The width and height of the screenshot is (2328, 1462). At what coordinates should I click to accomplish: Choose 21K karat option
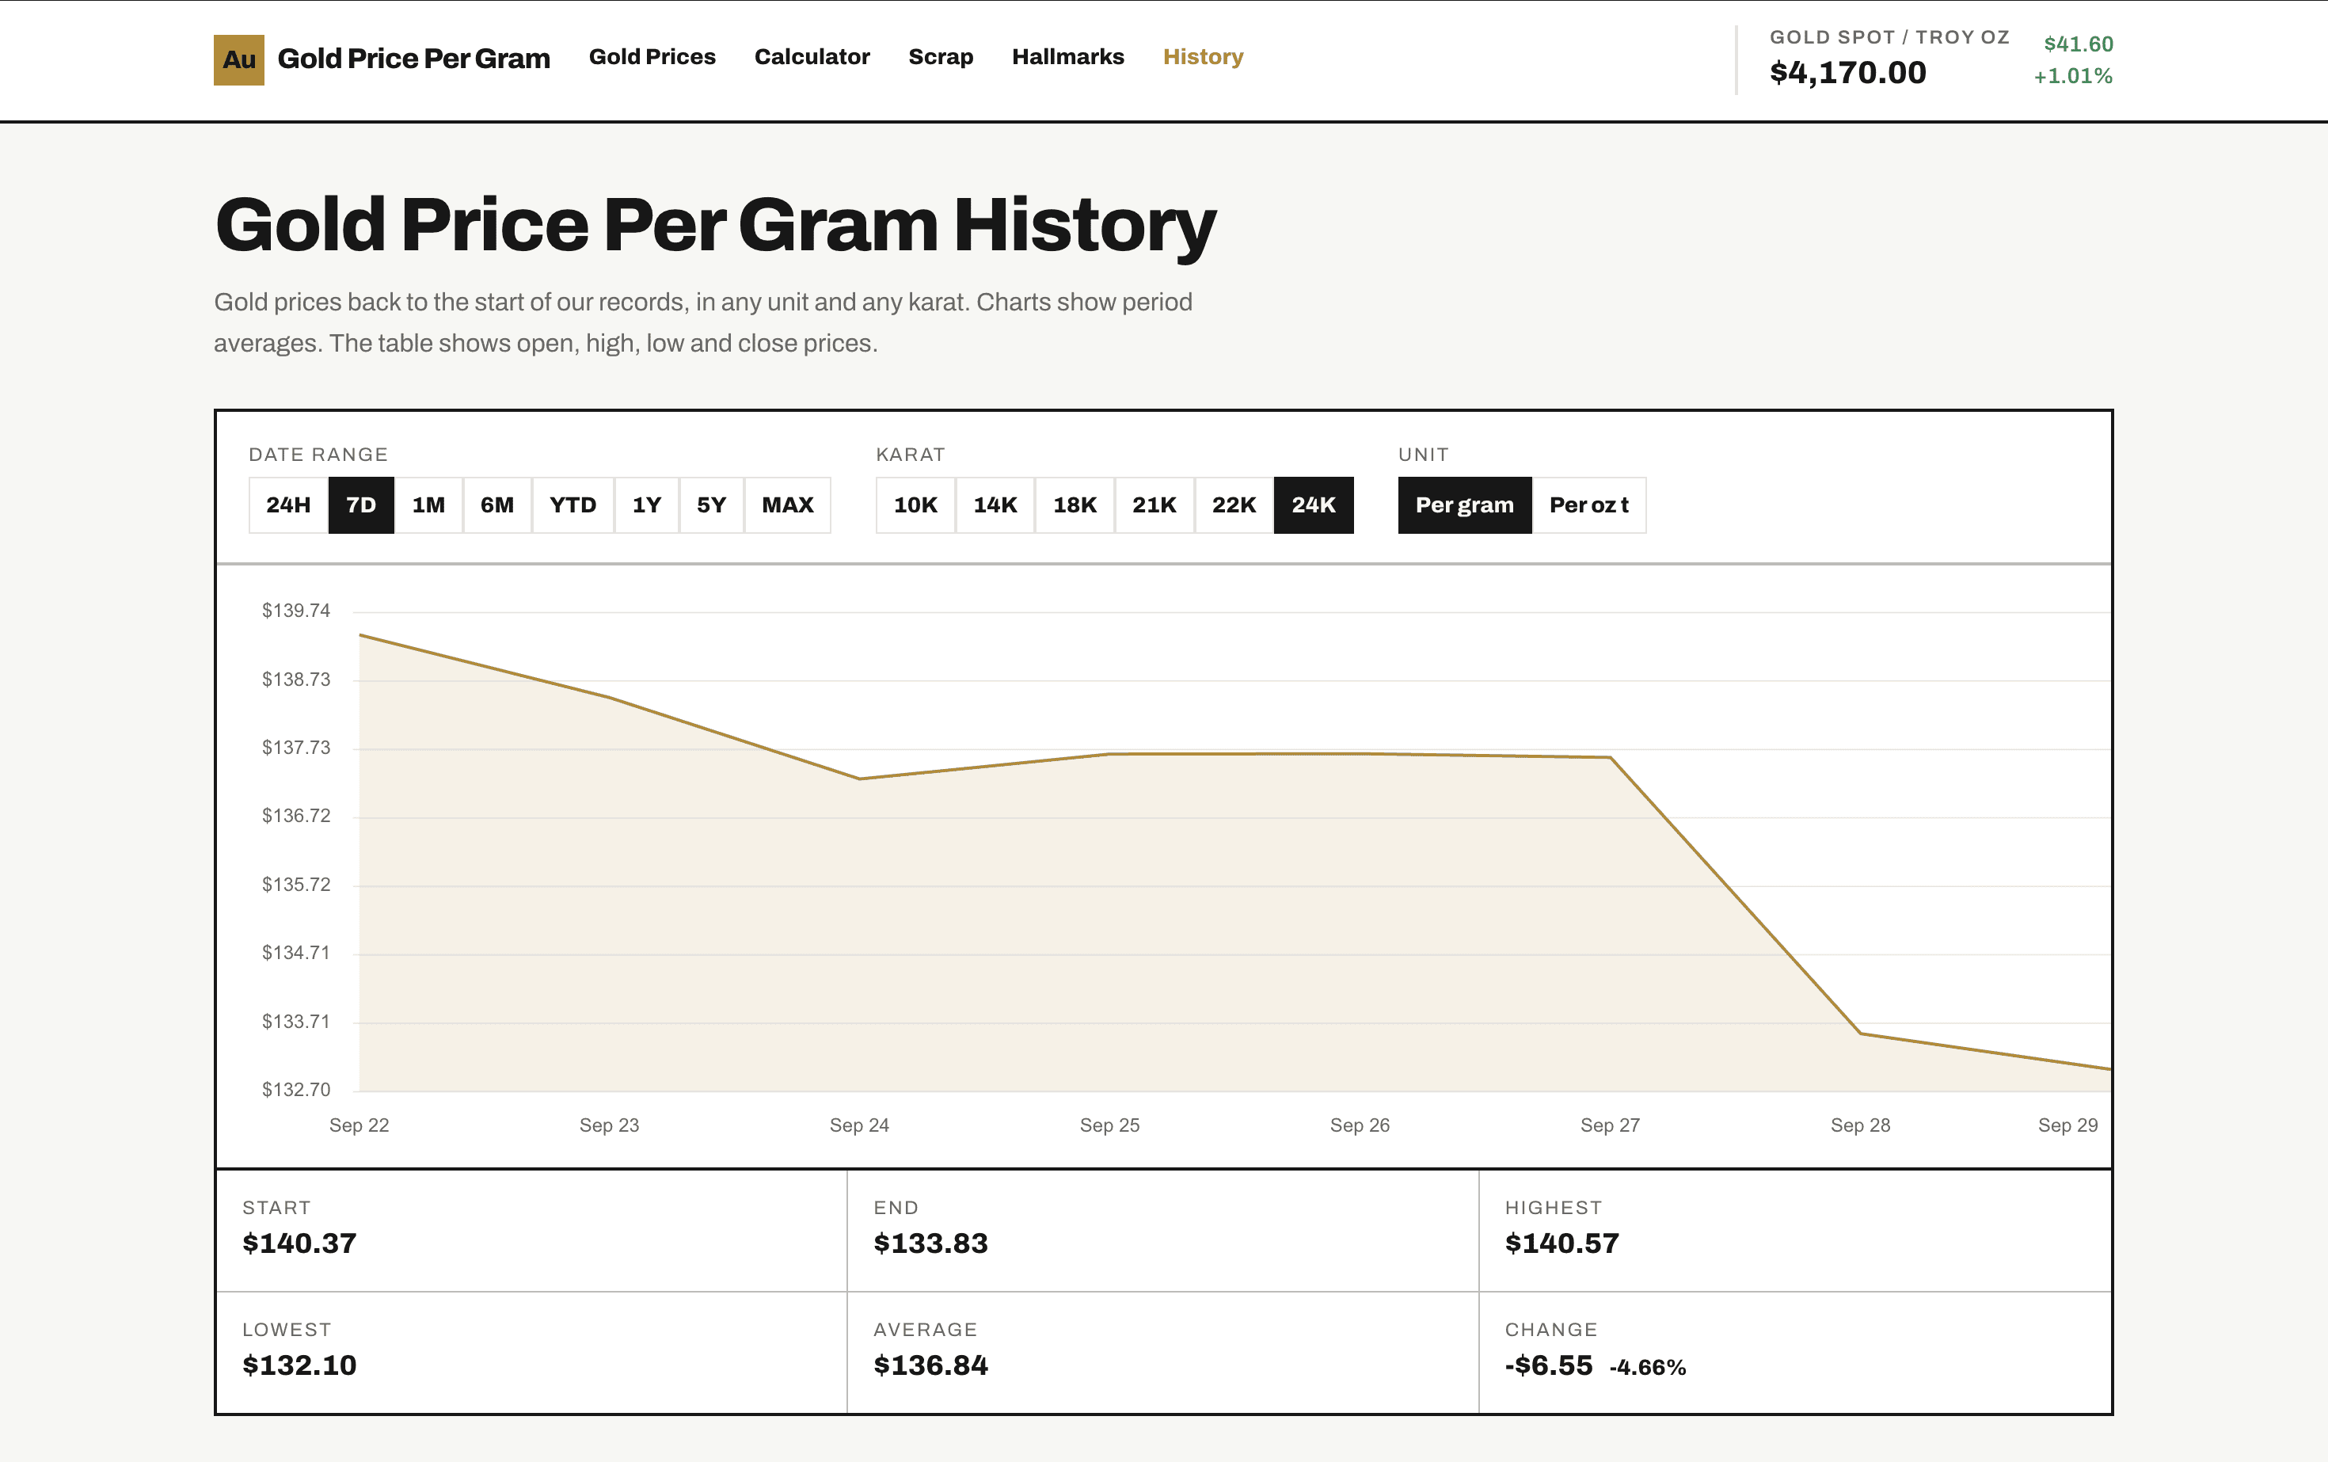(1154, 504)
